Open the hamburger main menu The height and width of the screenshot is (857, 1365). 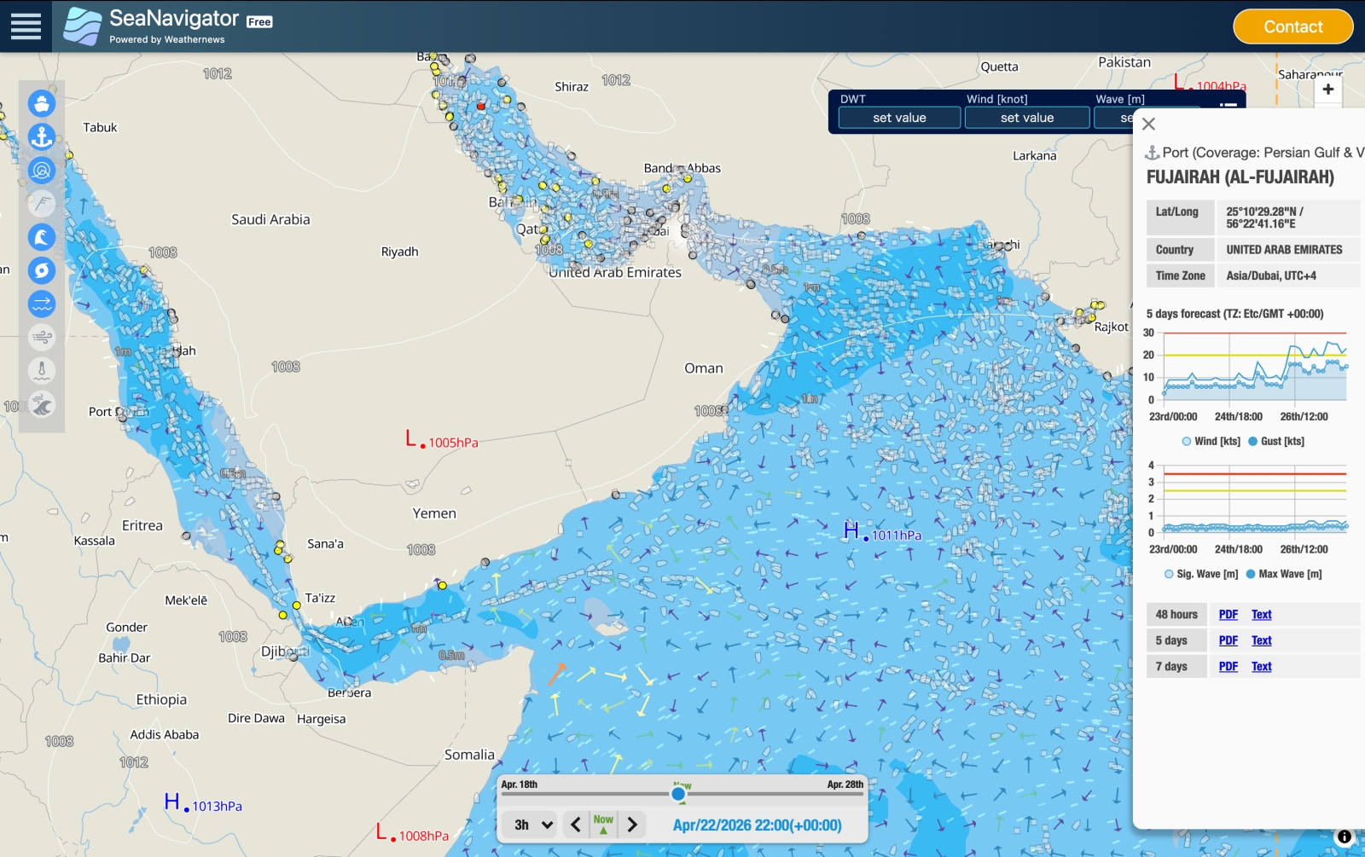tap(26, 26)
